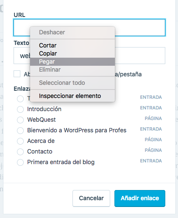Click the link text input field
This screenshot has height=218, width=178.
[x=89, y=56]
